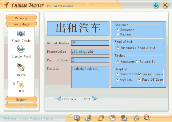Open the document with disc icon
This screenshot has height=122, width=172.
point(136,118)
